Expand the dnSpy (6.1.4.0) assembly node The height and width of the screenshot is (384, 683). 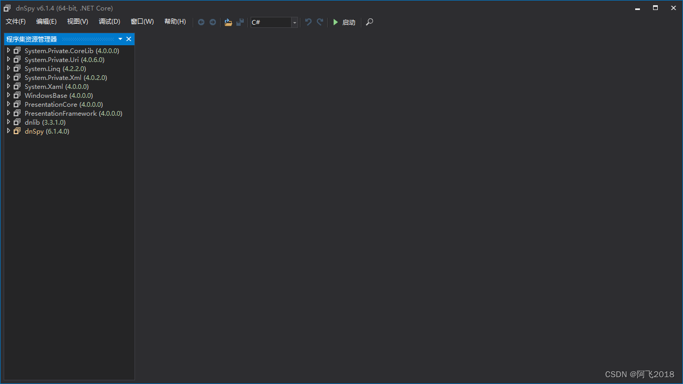click(8, 131)
